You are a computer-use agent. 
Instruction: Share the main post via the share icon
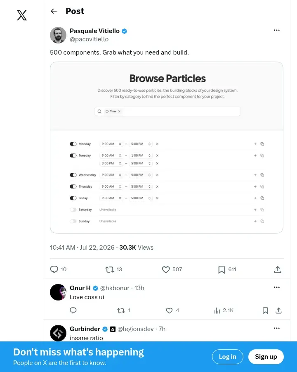[x=278, y=269]
